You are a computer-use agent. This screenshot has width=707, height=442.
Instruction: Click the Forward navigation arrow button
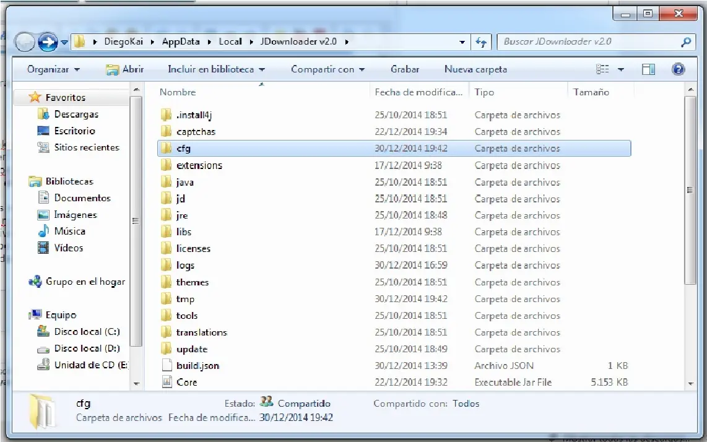click(x=48, y=42)
